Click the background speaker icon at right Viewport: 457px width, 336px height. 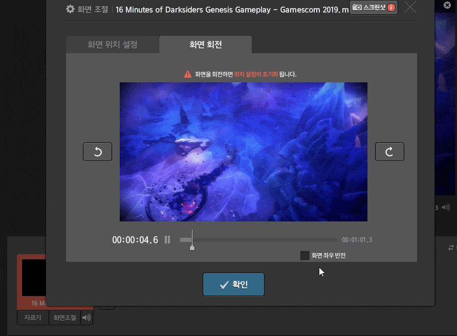pyautogui.click(x=446, y=207)
